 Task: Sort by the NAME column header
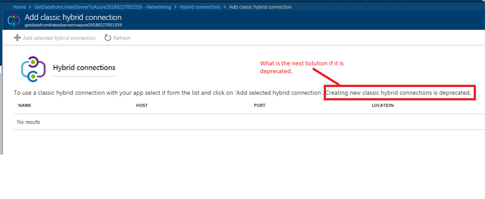pyautogui.click(x=25, y=106)
